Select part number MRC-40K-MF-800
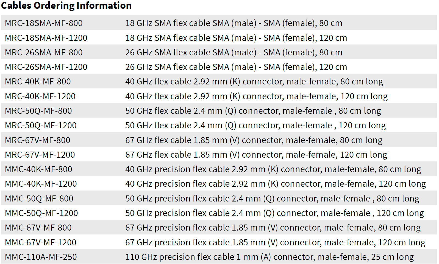439x264 pixels. [38, 81]
